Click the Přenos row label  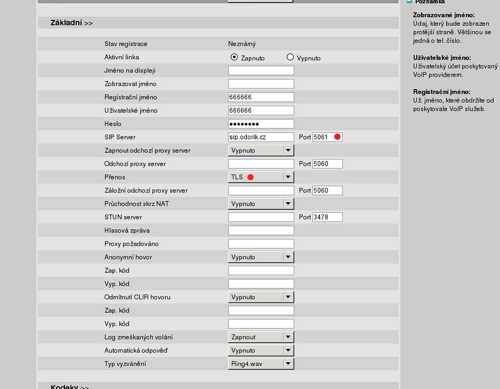pyautogui.click(x=114, y=177)
